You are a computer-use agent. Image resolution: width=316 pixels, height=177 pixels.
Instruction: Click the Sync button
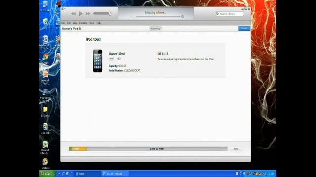[236, 149]
